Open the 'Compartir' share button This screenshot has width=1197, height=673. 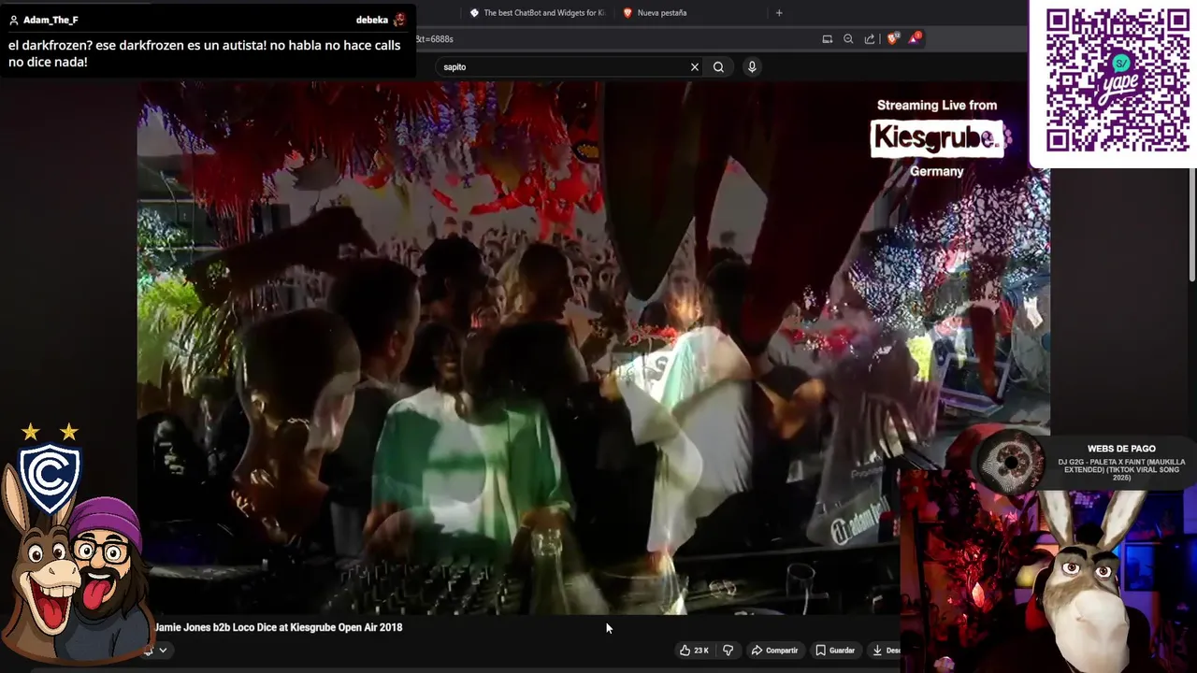click(x=774, y=651)
